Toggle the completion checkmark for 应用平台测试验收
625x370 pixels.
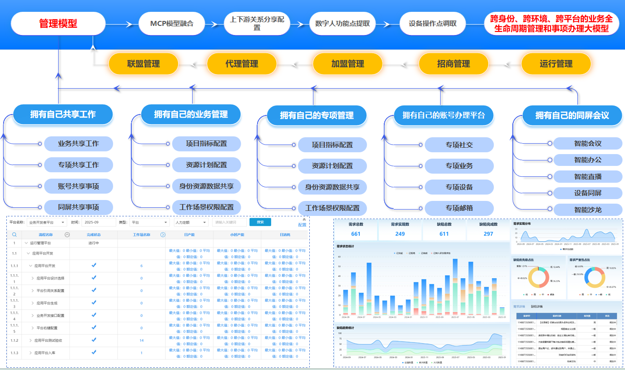point(94,340)
